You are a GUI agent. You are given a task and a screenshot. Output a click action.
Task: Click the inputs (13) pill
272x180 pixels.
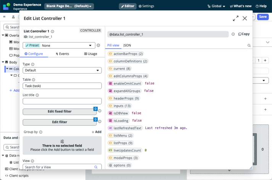click(120, 106)
